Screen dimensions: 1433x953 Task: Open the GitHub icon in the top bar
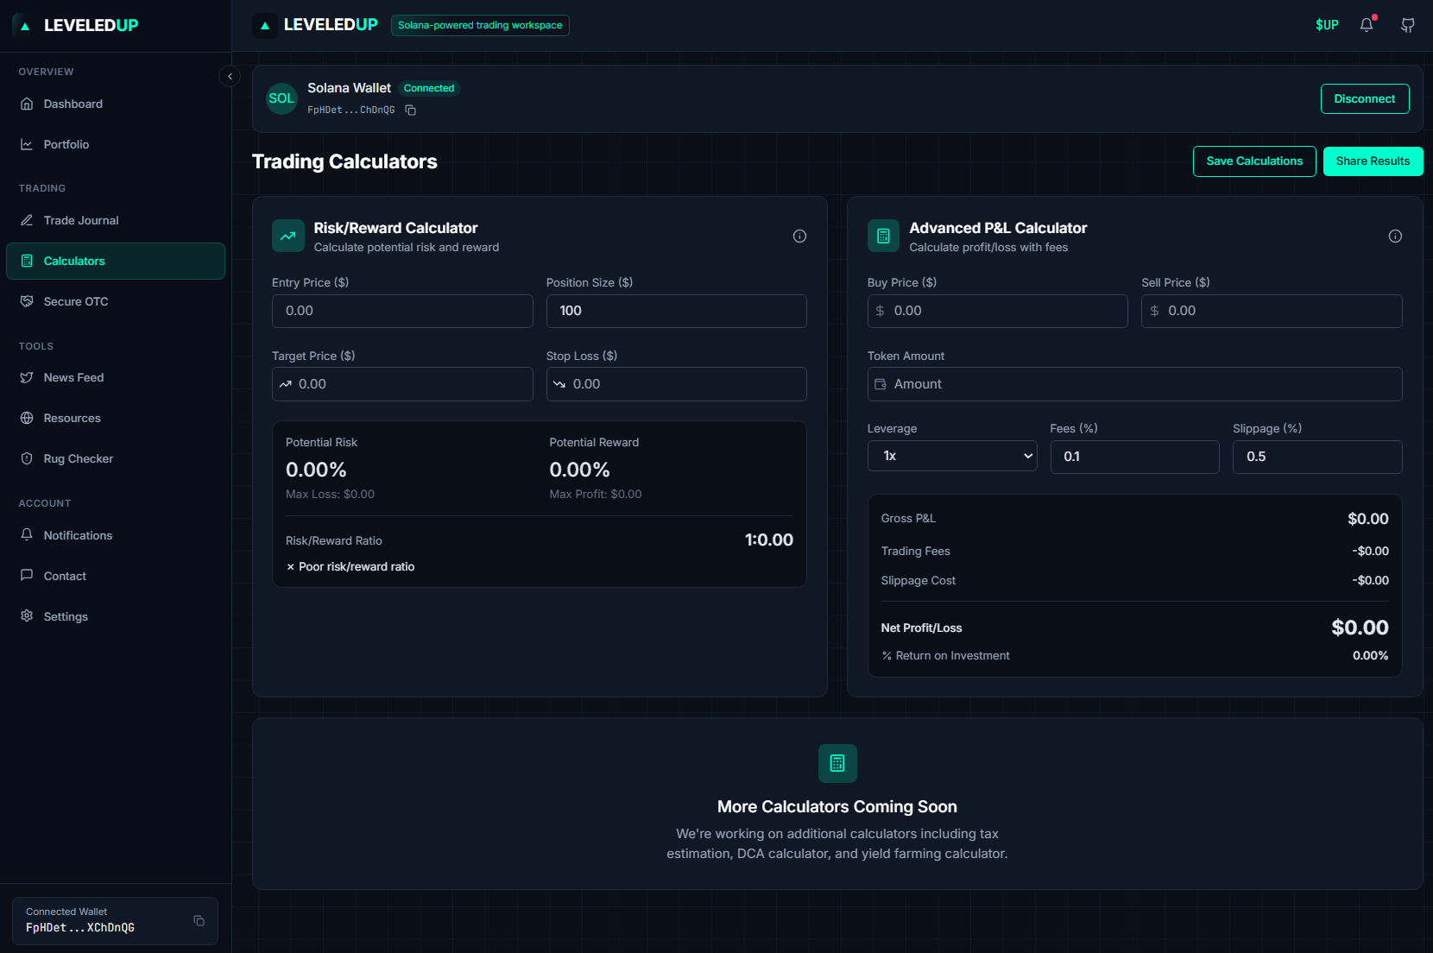point(1407,25)
